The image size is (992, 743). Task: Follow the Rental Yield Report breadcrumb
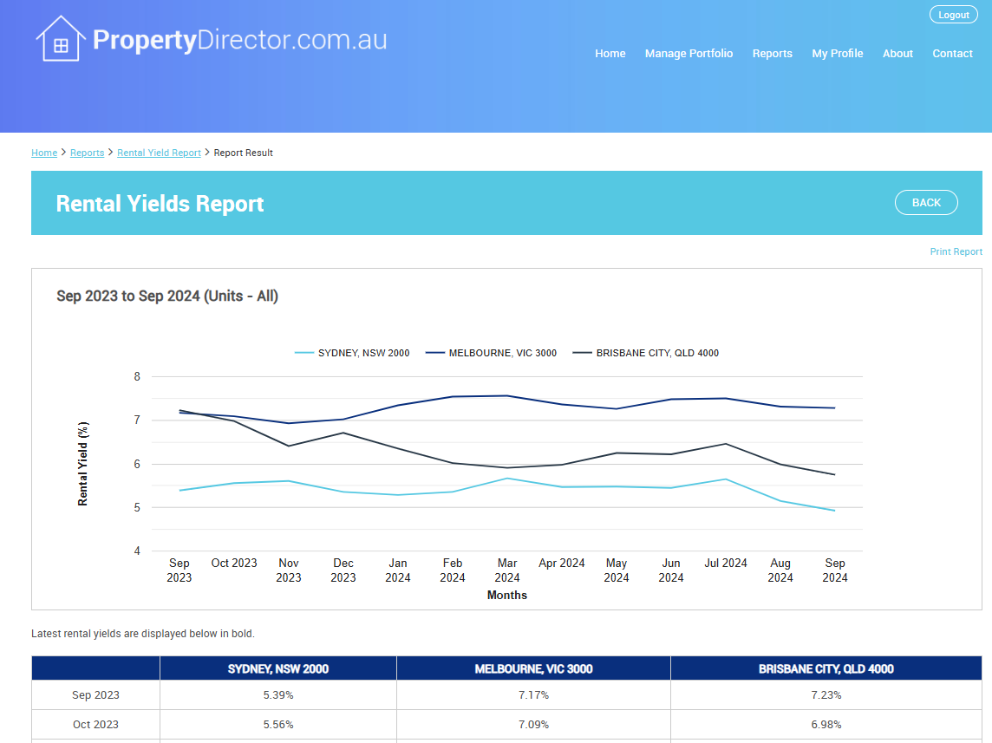[159, 152]
